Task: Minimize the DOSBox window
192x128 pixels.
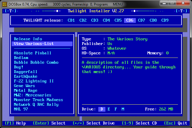Action: point(164,3)
